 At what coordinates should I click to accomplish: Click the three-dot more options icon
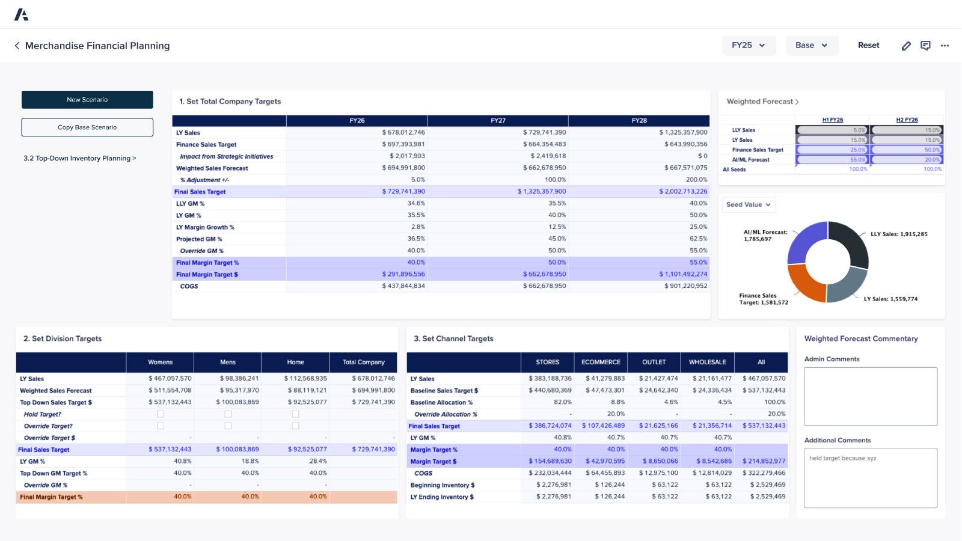[945, 45]
